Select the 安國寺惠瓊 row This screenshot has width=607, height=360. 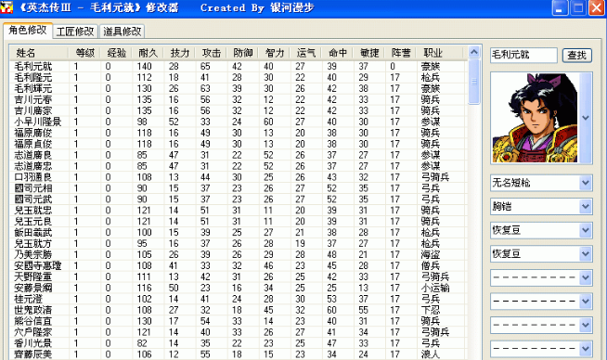point(238,266)
